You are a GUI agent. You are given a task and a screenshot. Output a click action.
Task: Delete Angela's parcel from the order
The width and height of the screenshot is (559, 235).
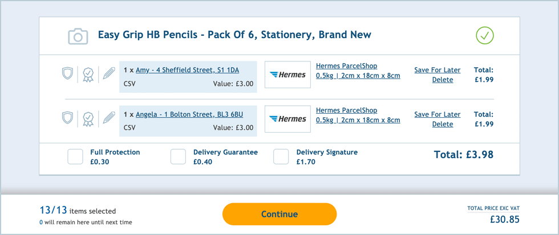[443, 124]
